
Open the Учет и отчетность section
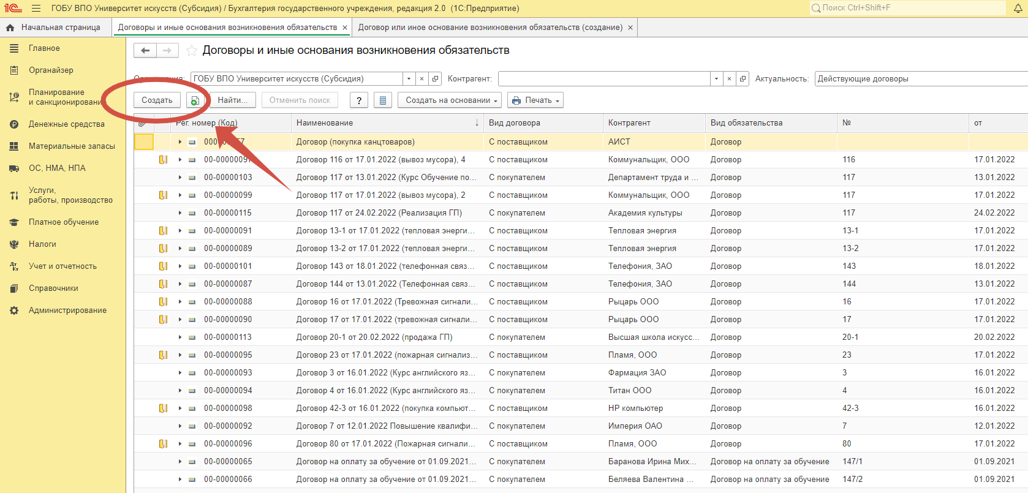62,266
